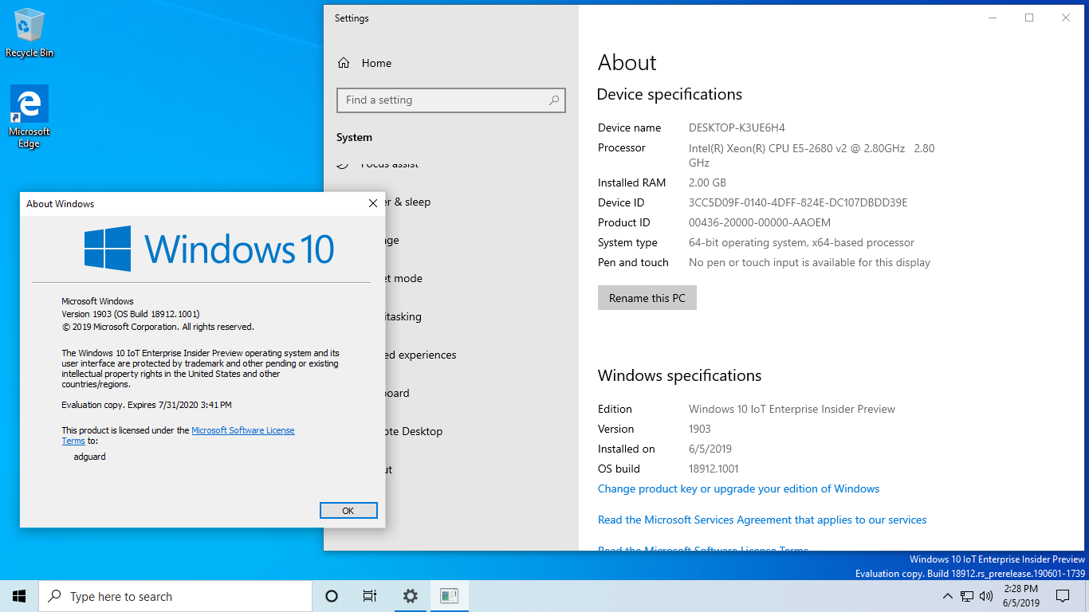Open the Action Center notification icon
This screenshot has height=612, width=1089.
pyautogui.click(x=1063, y=596)
